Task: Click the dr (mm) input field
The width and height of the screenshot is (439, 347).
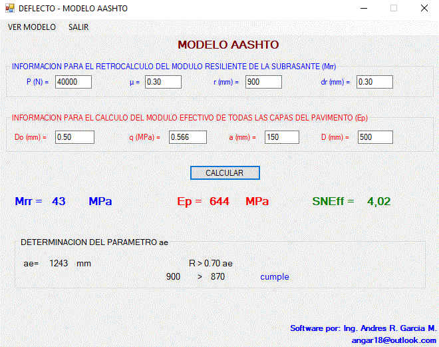Action: 374,82
